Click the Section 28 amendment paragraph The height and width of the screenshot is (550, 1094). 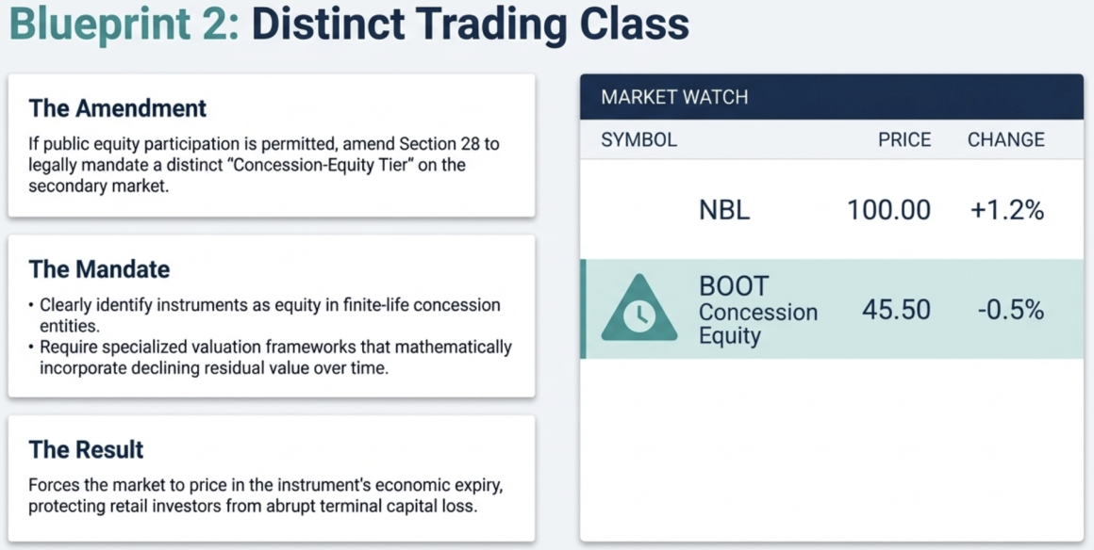click(264, 164)
